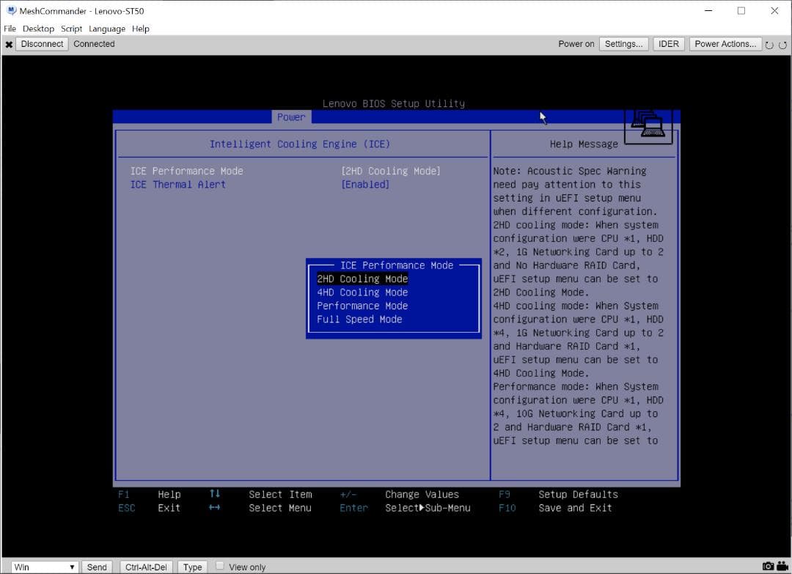Take a screenshot with the camera icon

(x=768, y=566)
